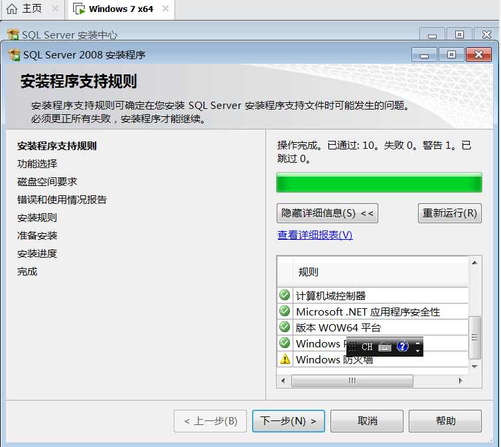This screenshot has width=501, height=447.
Task: Close the SQL Server 2008 安装程序 window
Action: 478,54
